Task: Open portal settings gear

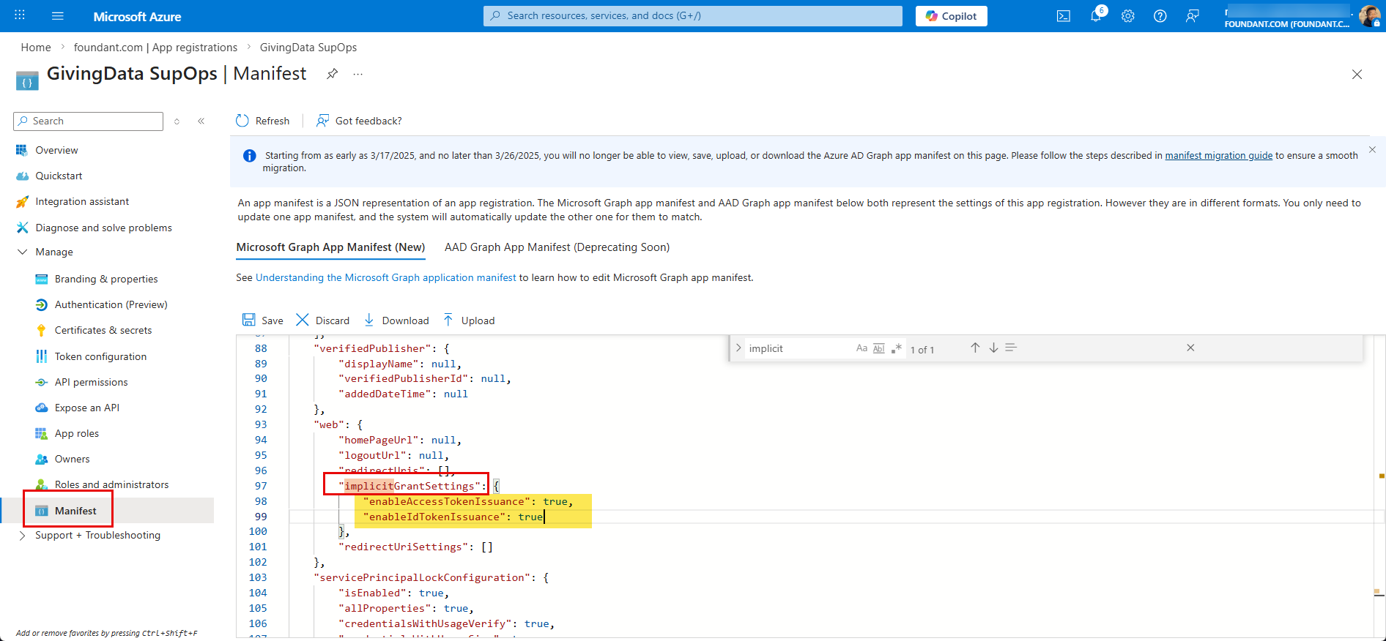Action: pos(1128,16)
